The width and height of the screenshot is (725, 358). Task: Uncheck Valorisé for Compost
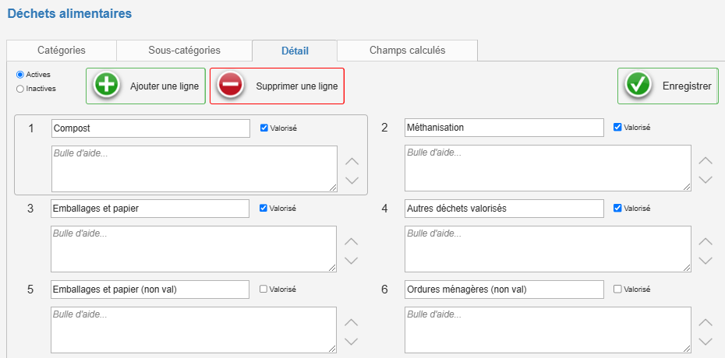(x=264, y=128)
